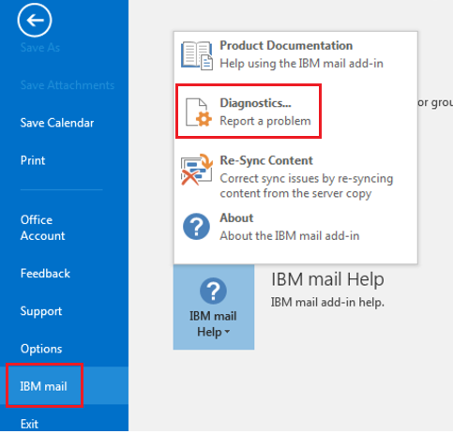Viewport: 453px width, 434px height.
Task: Click the 'IBM mail Help' heading
Action: point(327,279)
